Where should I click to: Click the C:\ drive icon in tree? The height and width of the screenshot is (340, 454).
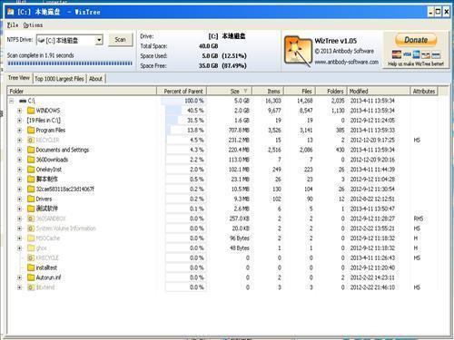coord(23,101)
